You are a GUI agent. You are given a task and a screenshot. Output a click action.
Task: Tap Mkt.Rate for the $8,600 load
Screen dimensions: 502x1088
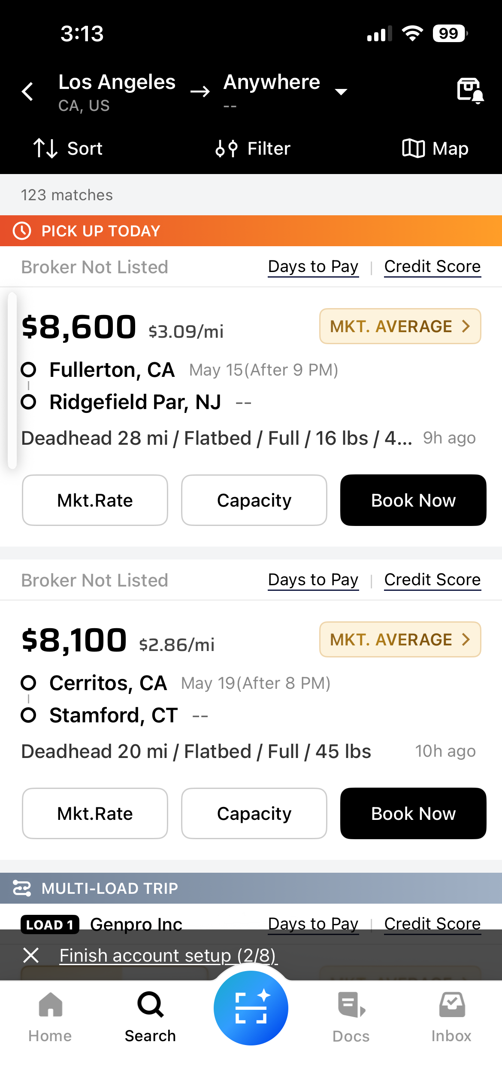pyautogui.click(x=95, y=500)
